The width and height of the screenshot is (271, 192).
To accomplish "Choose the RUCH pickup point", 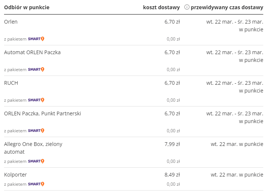I will tap(11, 83).
